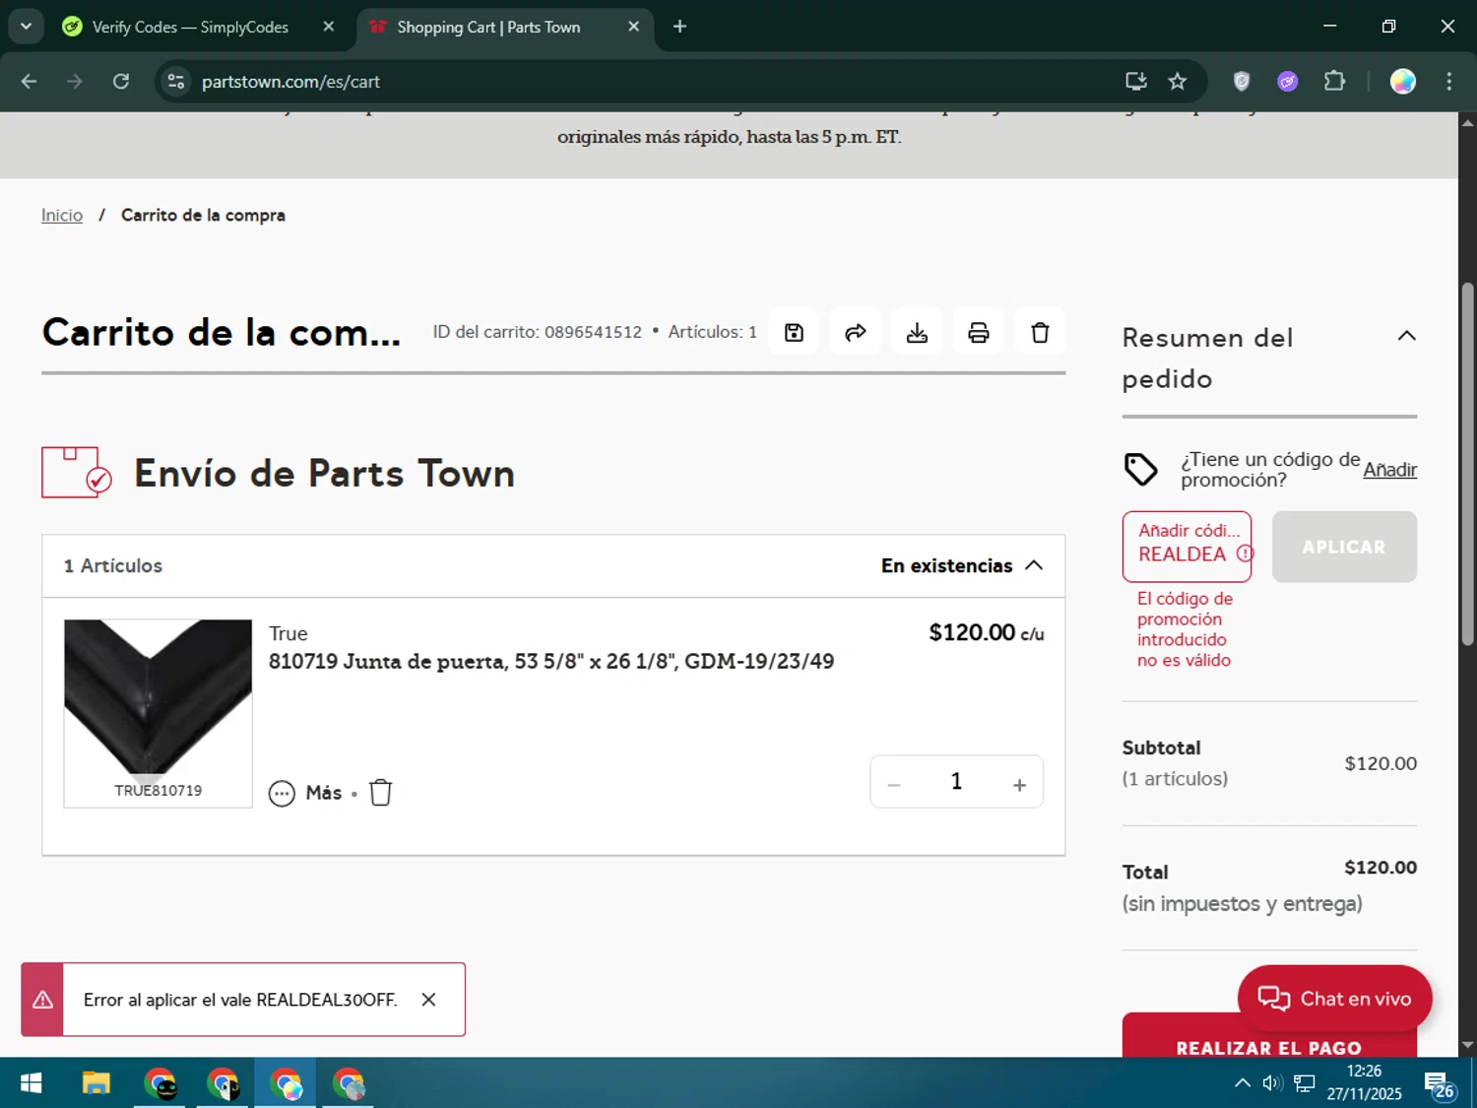The width and height of the screenshot is (1477, 1108).
Task: Click the APLICAR button
Action: point(1344,547)
